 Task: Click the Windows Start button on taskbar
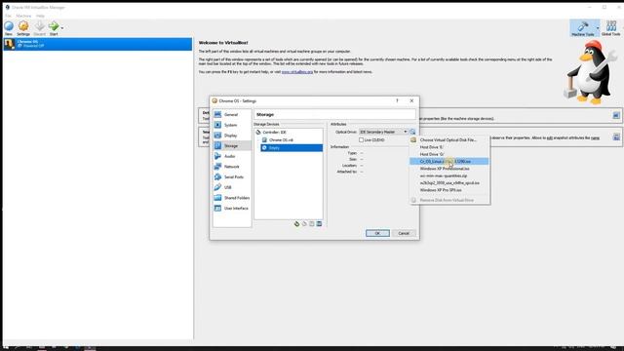pos(5,348)
